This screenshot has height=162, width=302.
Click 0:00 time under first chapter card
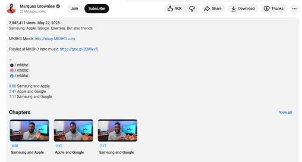[15, 146]
